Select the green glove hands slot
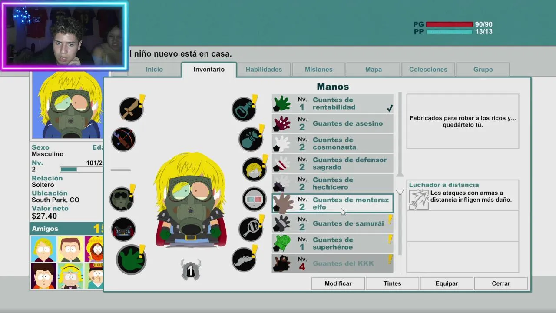Screen dimensions: 556x313 click(x=131, y=260)
